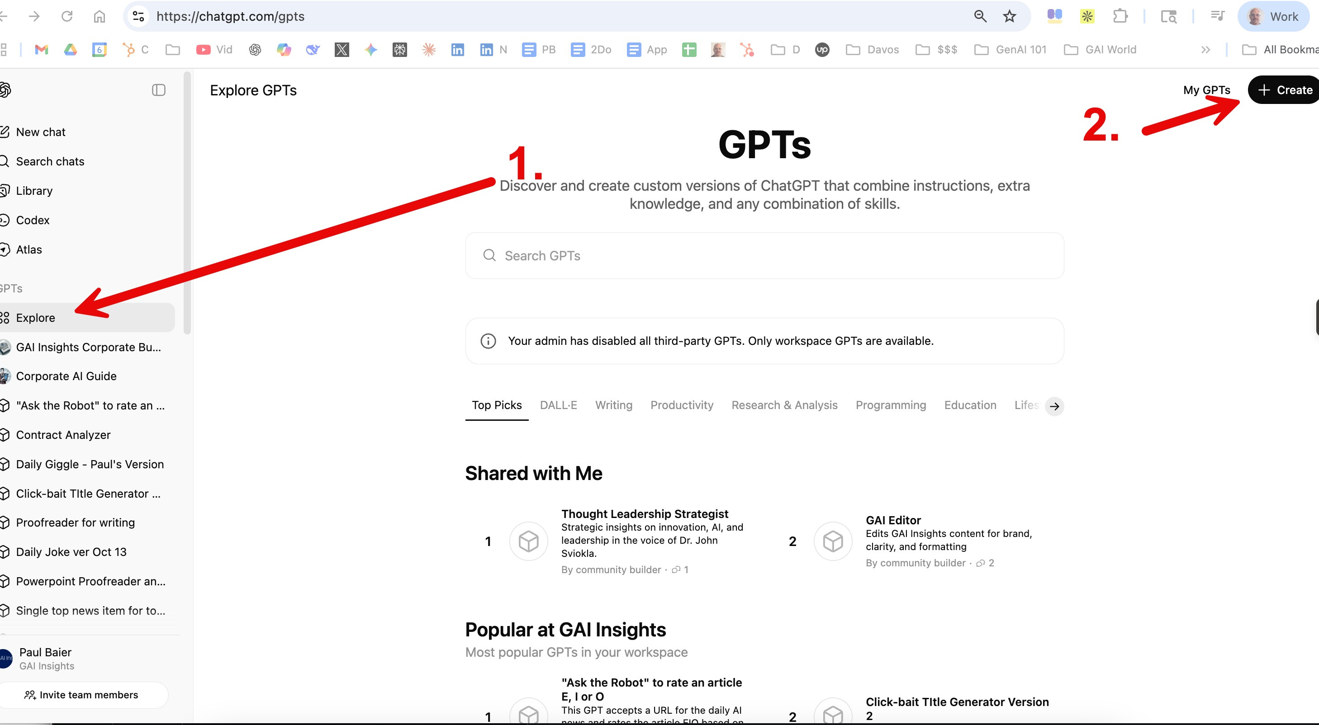Image resolution: width=1319 pixels, height=725 pixels.
Task: Open the YouTube Vid bookmark
Action: 214,50
